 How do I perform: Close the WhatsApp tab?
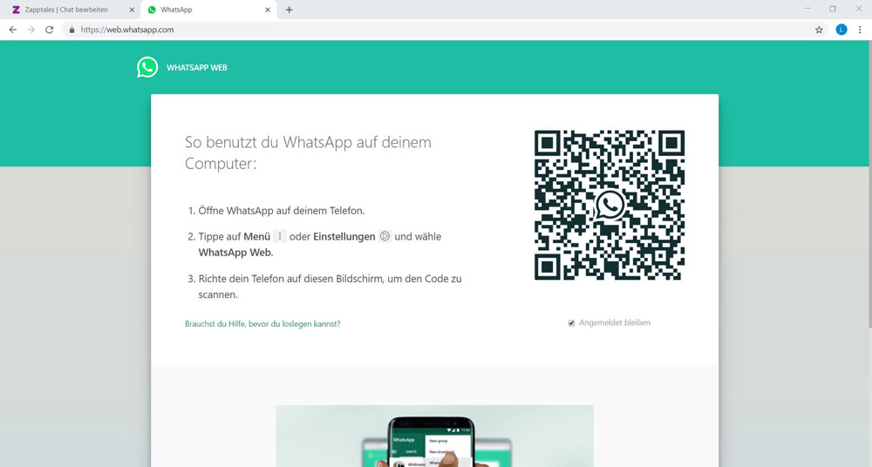(268, 10)
